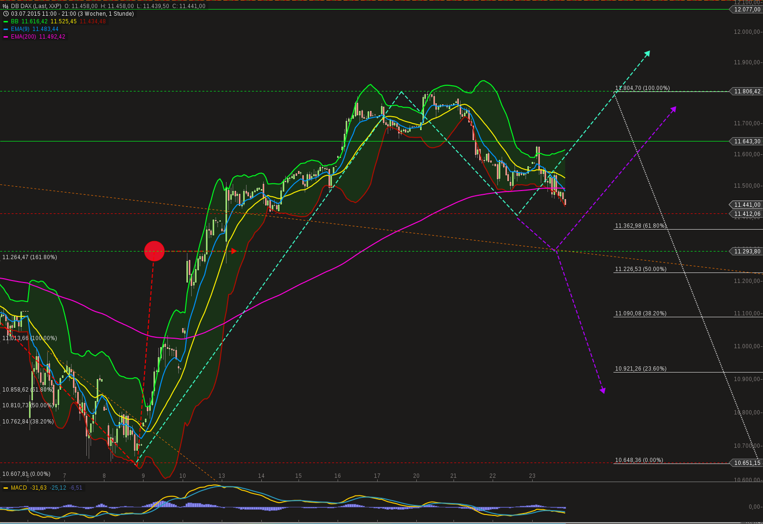The height and width of the screenshot is (524, 763).
Task: Click the blue EMA(9) legend color marker
Action: tap(6, 29)
